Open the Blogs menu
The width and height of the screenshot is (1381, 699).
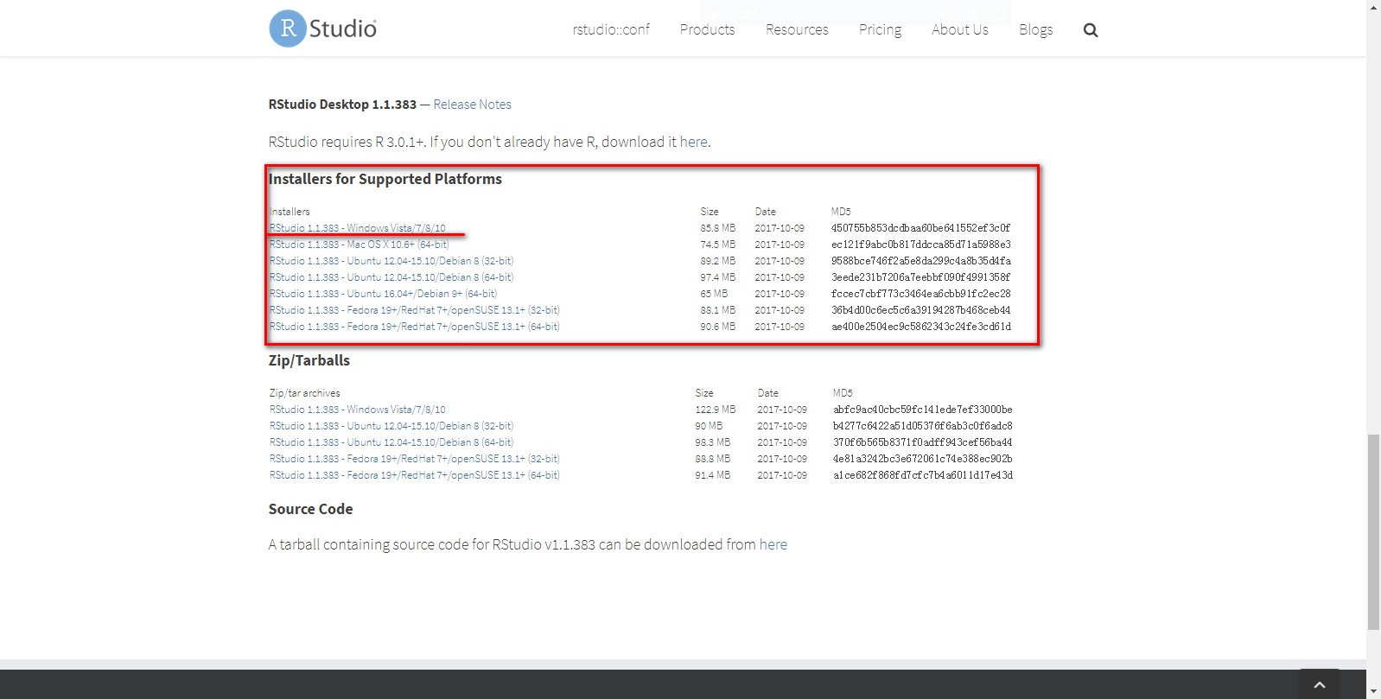1035,29
